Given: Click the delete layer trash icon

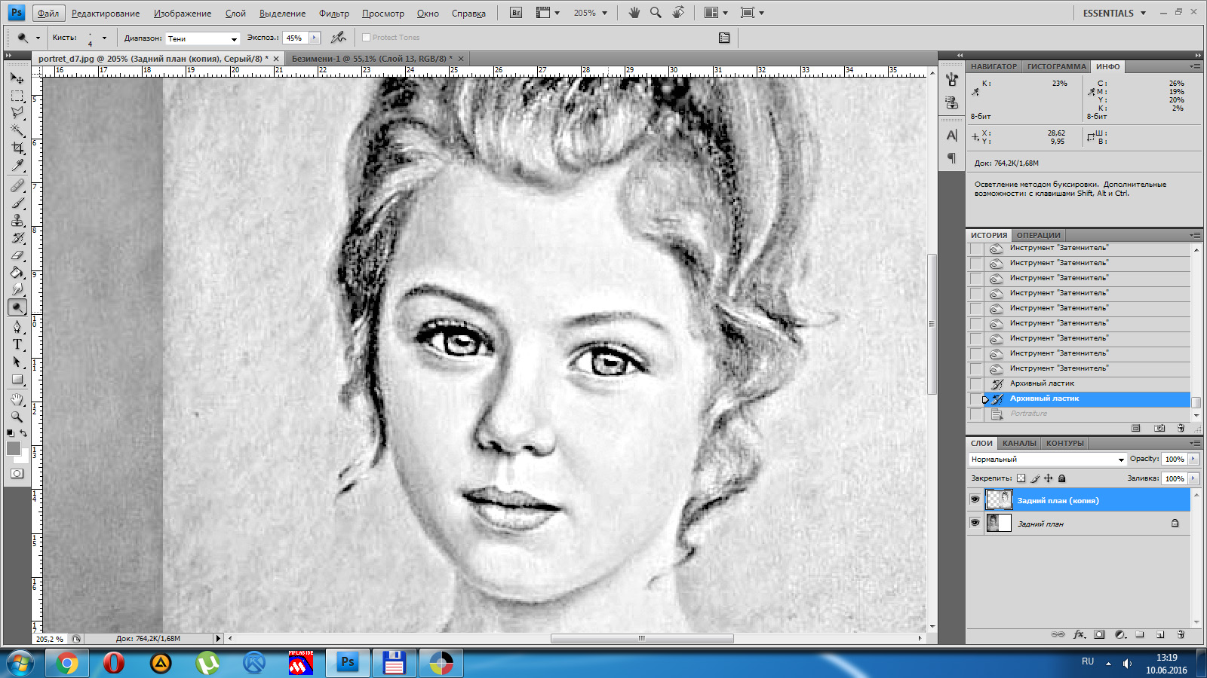Looking at the screenshot, I should tap(1181, 634).
